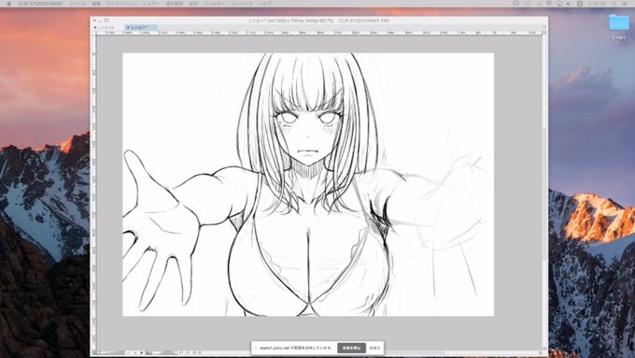Click on the drawing canvas illustration
Screen dimensions: 635x358
tap(308, 184)
